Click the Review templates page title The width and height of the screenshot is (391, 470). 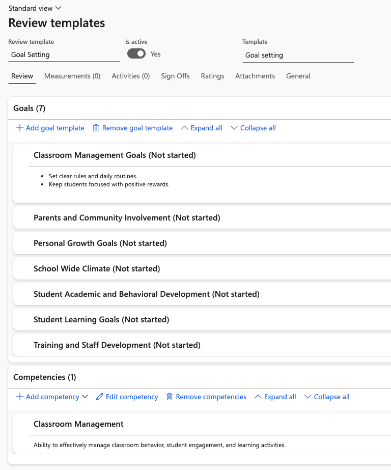pos(57,23)
